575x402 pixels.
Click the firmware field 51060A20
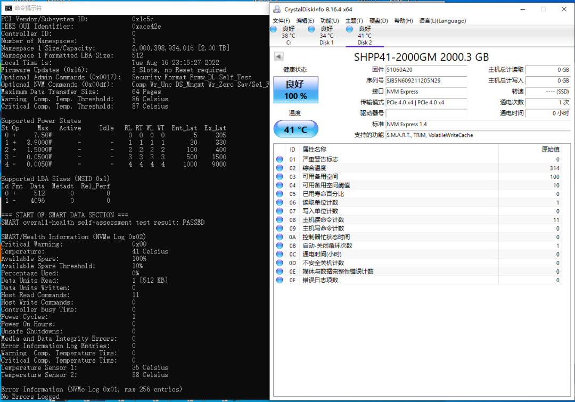coord(426,70)
